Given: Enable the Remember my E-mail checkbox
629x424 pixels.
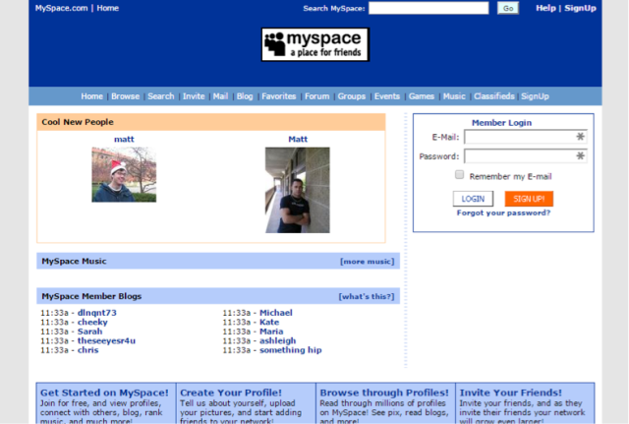Looking at the screenshot, I should click(459, 175).
